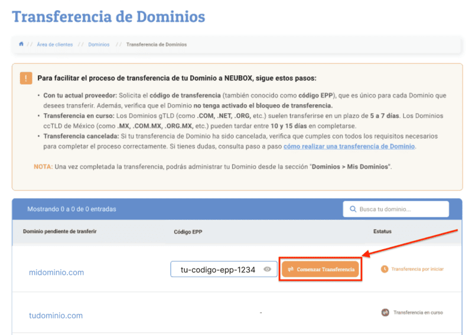Click the magnifying glass search icon

353,210
